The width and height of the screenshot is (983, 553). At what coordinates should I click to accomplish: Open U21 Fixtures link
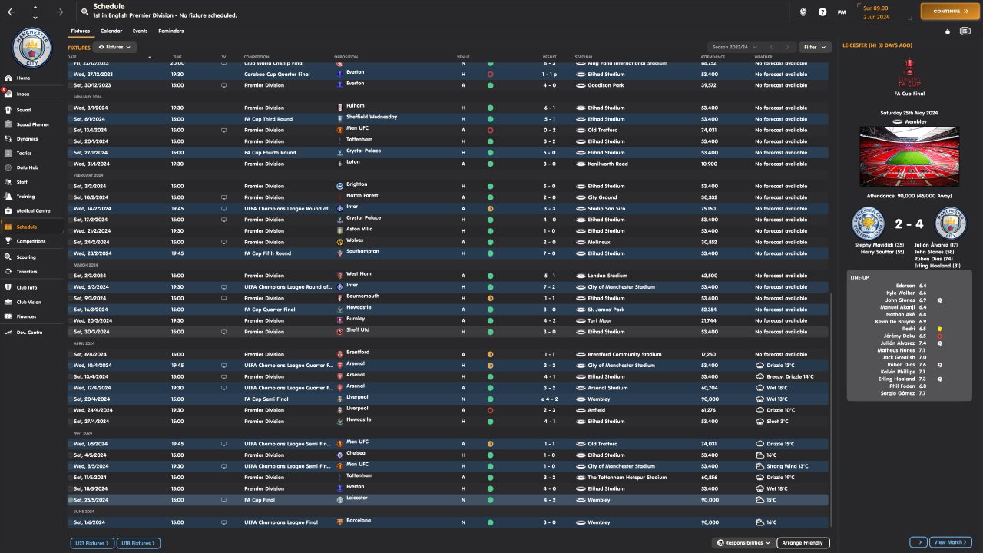[x=91, y=543]
